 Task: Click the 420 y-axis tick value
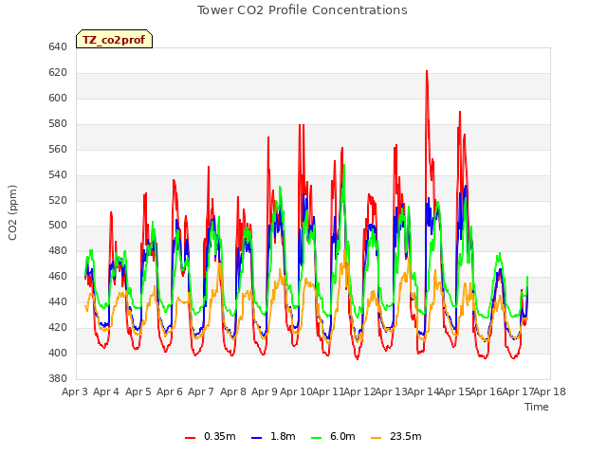pos(58,327)
